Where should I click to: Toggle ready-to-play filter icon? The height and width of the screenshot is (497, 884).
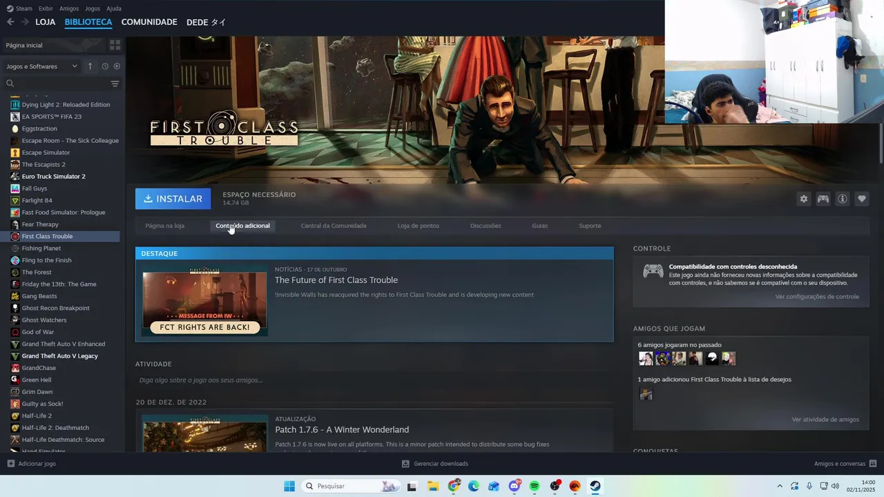coord(117,66)
